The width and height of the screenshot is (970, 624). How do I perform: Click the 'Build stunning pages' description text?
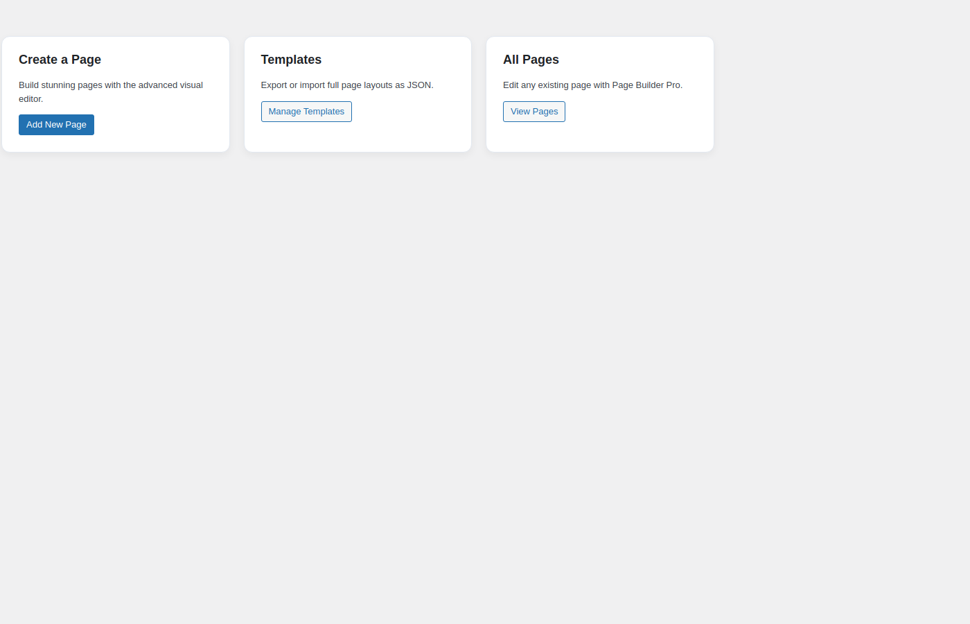coord(111,92)
